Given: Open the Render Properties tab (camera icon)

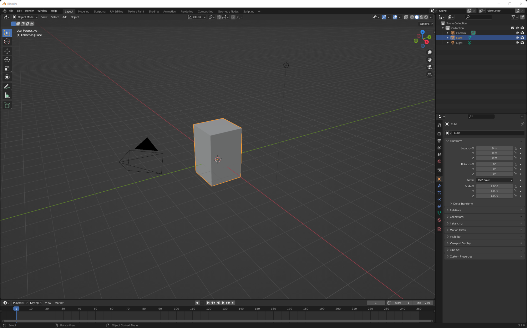Looking at the screenshot, I should click(440, 134).
